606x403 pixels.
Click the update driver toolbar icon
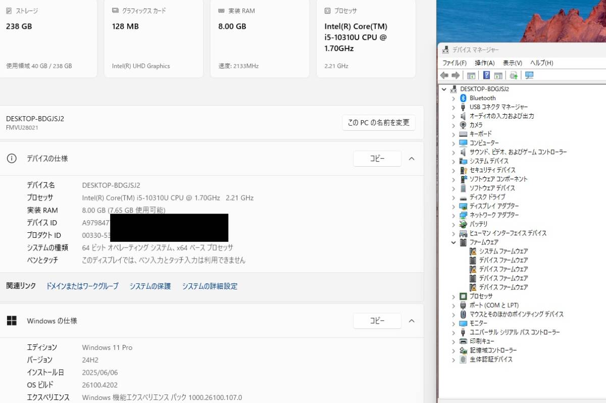pyautogui.click(x=514, y=75)
